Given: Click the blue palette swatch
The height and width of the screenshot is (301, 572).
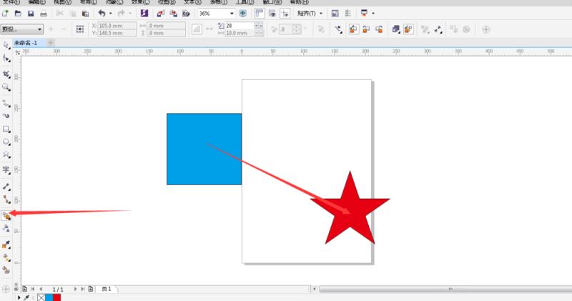Looking at the screenshot, I should 49,297.
